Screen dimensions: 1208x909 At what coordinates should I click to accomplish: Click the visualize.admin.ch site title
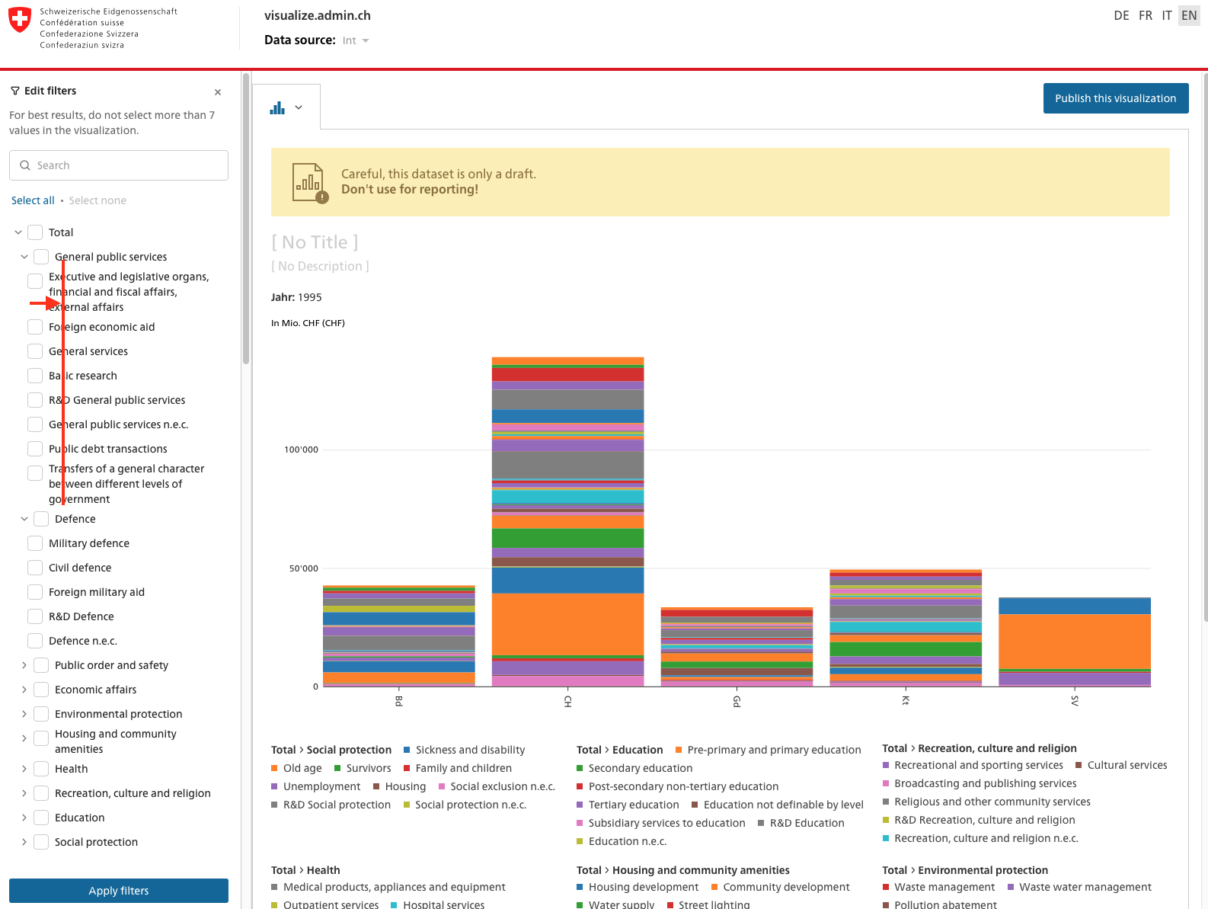[x=318, y=15]
